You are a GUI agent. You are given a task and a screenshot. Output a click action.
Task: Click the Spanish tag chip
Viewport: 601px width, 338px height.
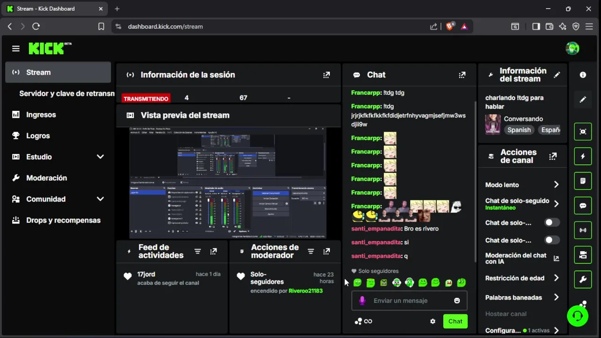(519, 130)
